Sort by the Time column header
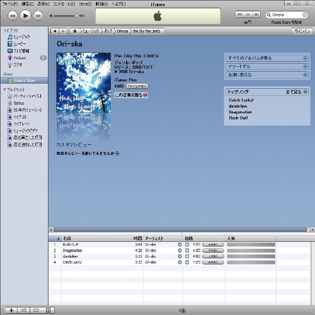 [x=135, y=238]
